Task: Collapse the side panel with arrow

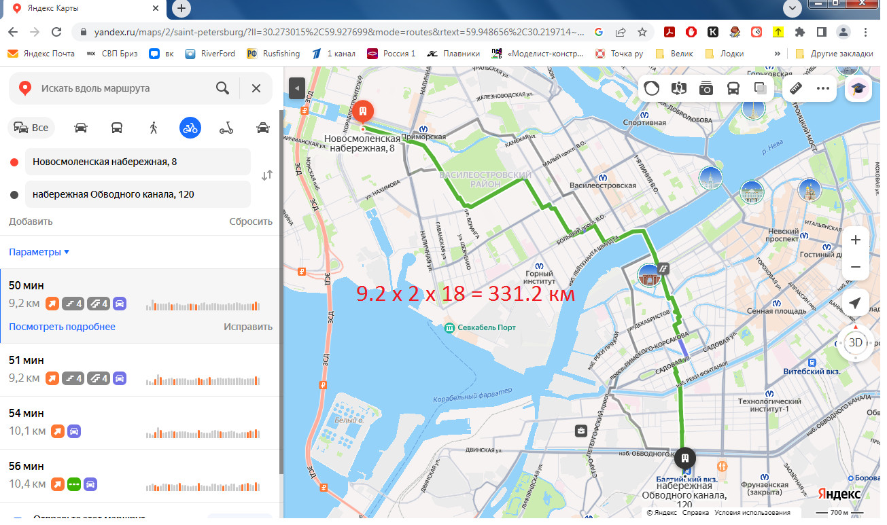Action: click(x=296, y=88)
